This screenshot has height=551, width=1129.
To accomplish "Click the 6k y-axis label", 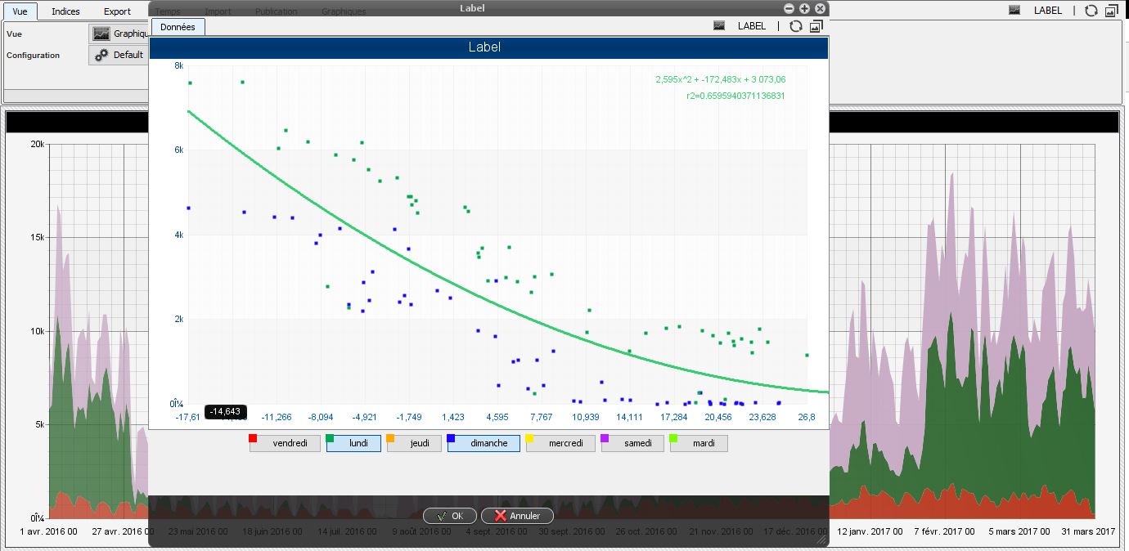I will pyautogui.click(x=179, y=150).
